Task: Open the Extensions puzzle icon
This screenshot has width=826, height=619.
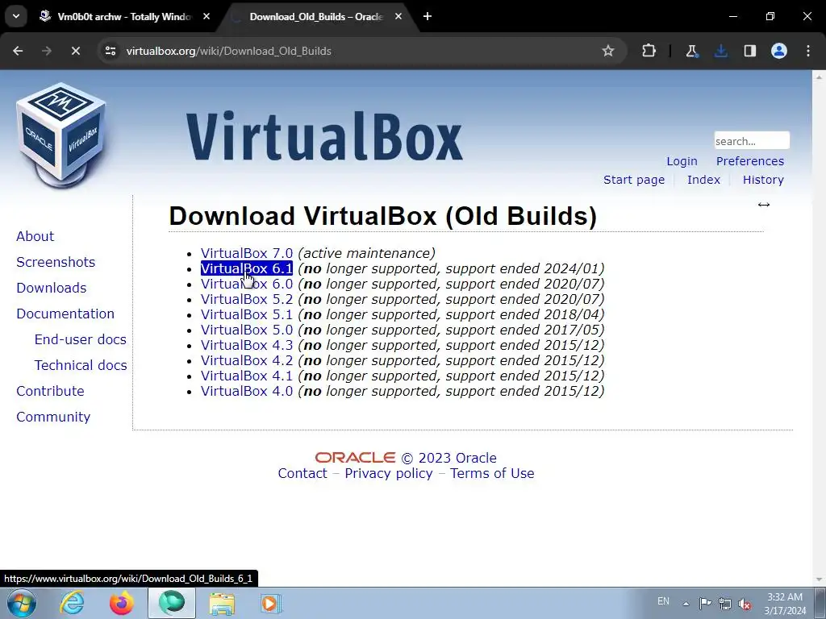Action: tap(649, 51)
